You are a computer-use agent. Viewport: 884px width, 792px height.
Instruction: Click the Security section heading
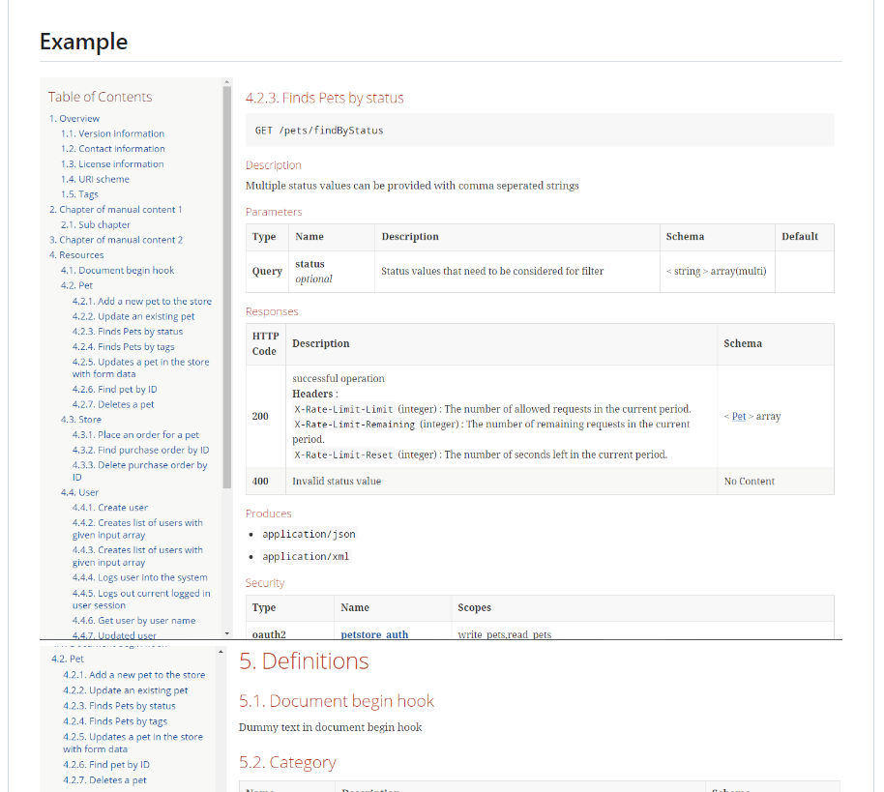(x=264, y=583)
